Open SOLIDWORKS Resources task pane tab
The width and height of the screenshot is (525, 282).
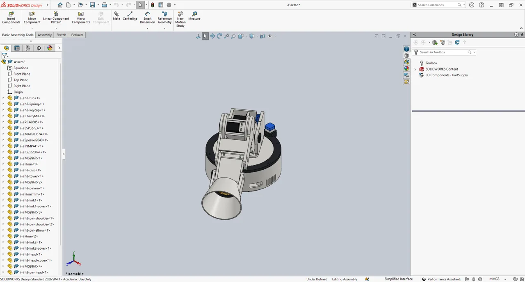click(x=406, y=49)
